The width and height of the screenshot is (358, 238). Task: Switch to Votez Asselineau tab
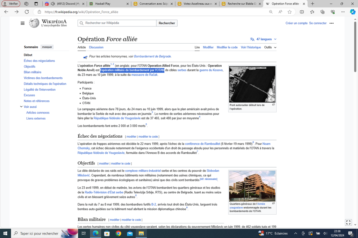click(x=198, y=3)
